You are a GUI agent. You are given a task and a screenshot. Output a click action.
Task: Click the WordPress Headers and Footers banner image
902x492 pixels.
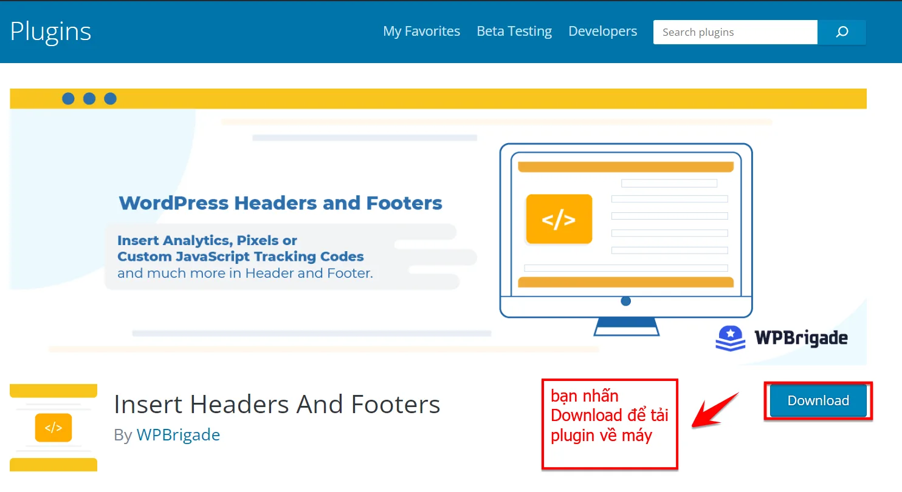(438, 227)
